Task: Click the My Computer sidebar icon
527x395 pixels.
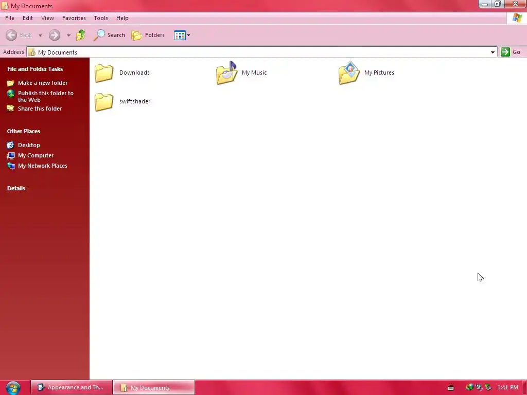Action: pos(11,155)
